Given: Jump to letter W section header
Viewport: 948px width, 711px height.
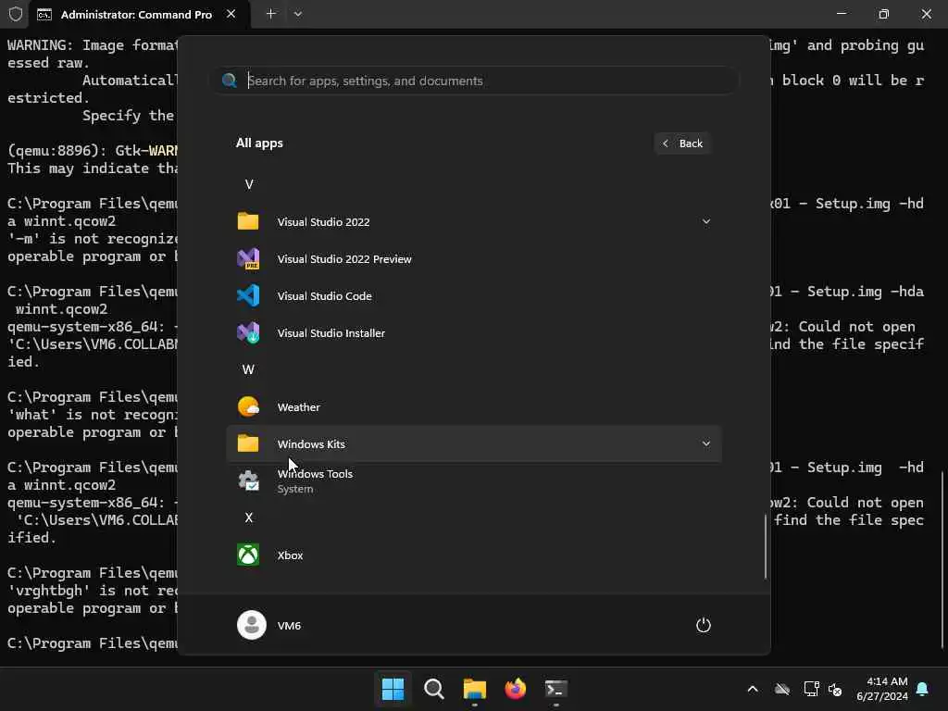Looking at the screenshot, I should click(x=248, y=369).
